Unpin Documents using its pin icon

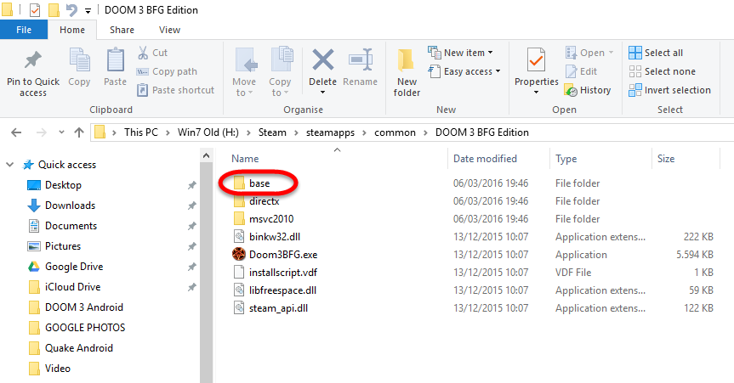click(192, 226)
